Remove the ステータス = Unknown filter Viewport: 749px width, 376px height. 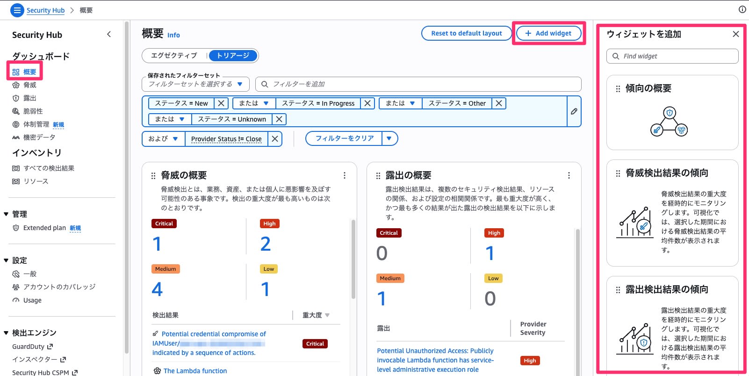279,119
